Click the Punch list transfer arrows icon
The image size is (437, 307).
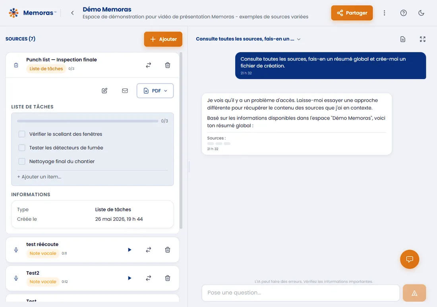(x=149, y=65)
